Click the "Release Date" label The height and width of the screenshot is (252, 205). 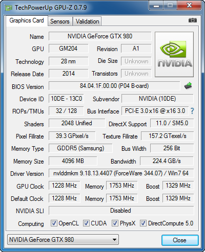[x=27, y=74]
